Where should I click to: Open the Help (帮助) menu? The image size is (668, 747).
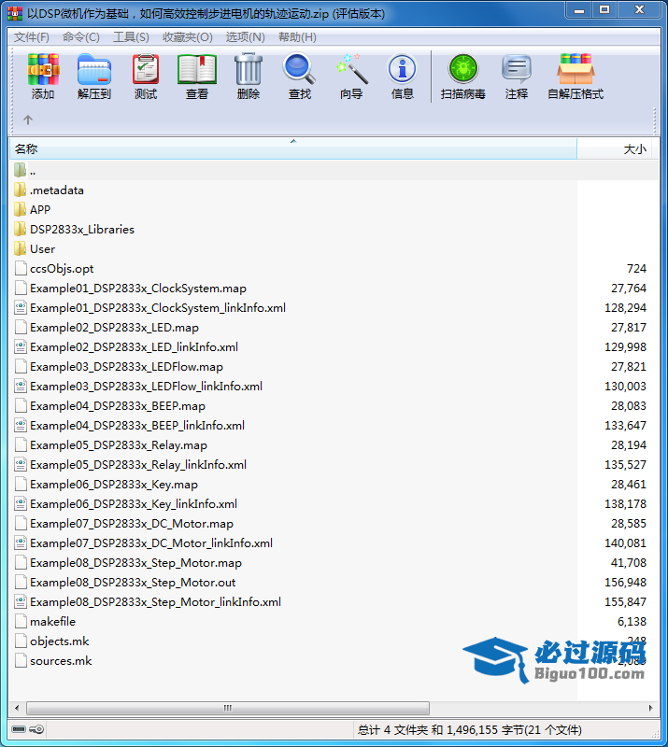[x=297, y=37]
